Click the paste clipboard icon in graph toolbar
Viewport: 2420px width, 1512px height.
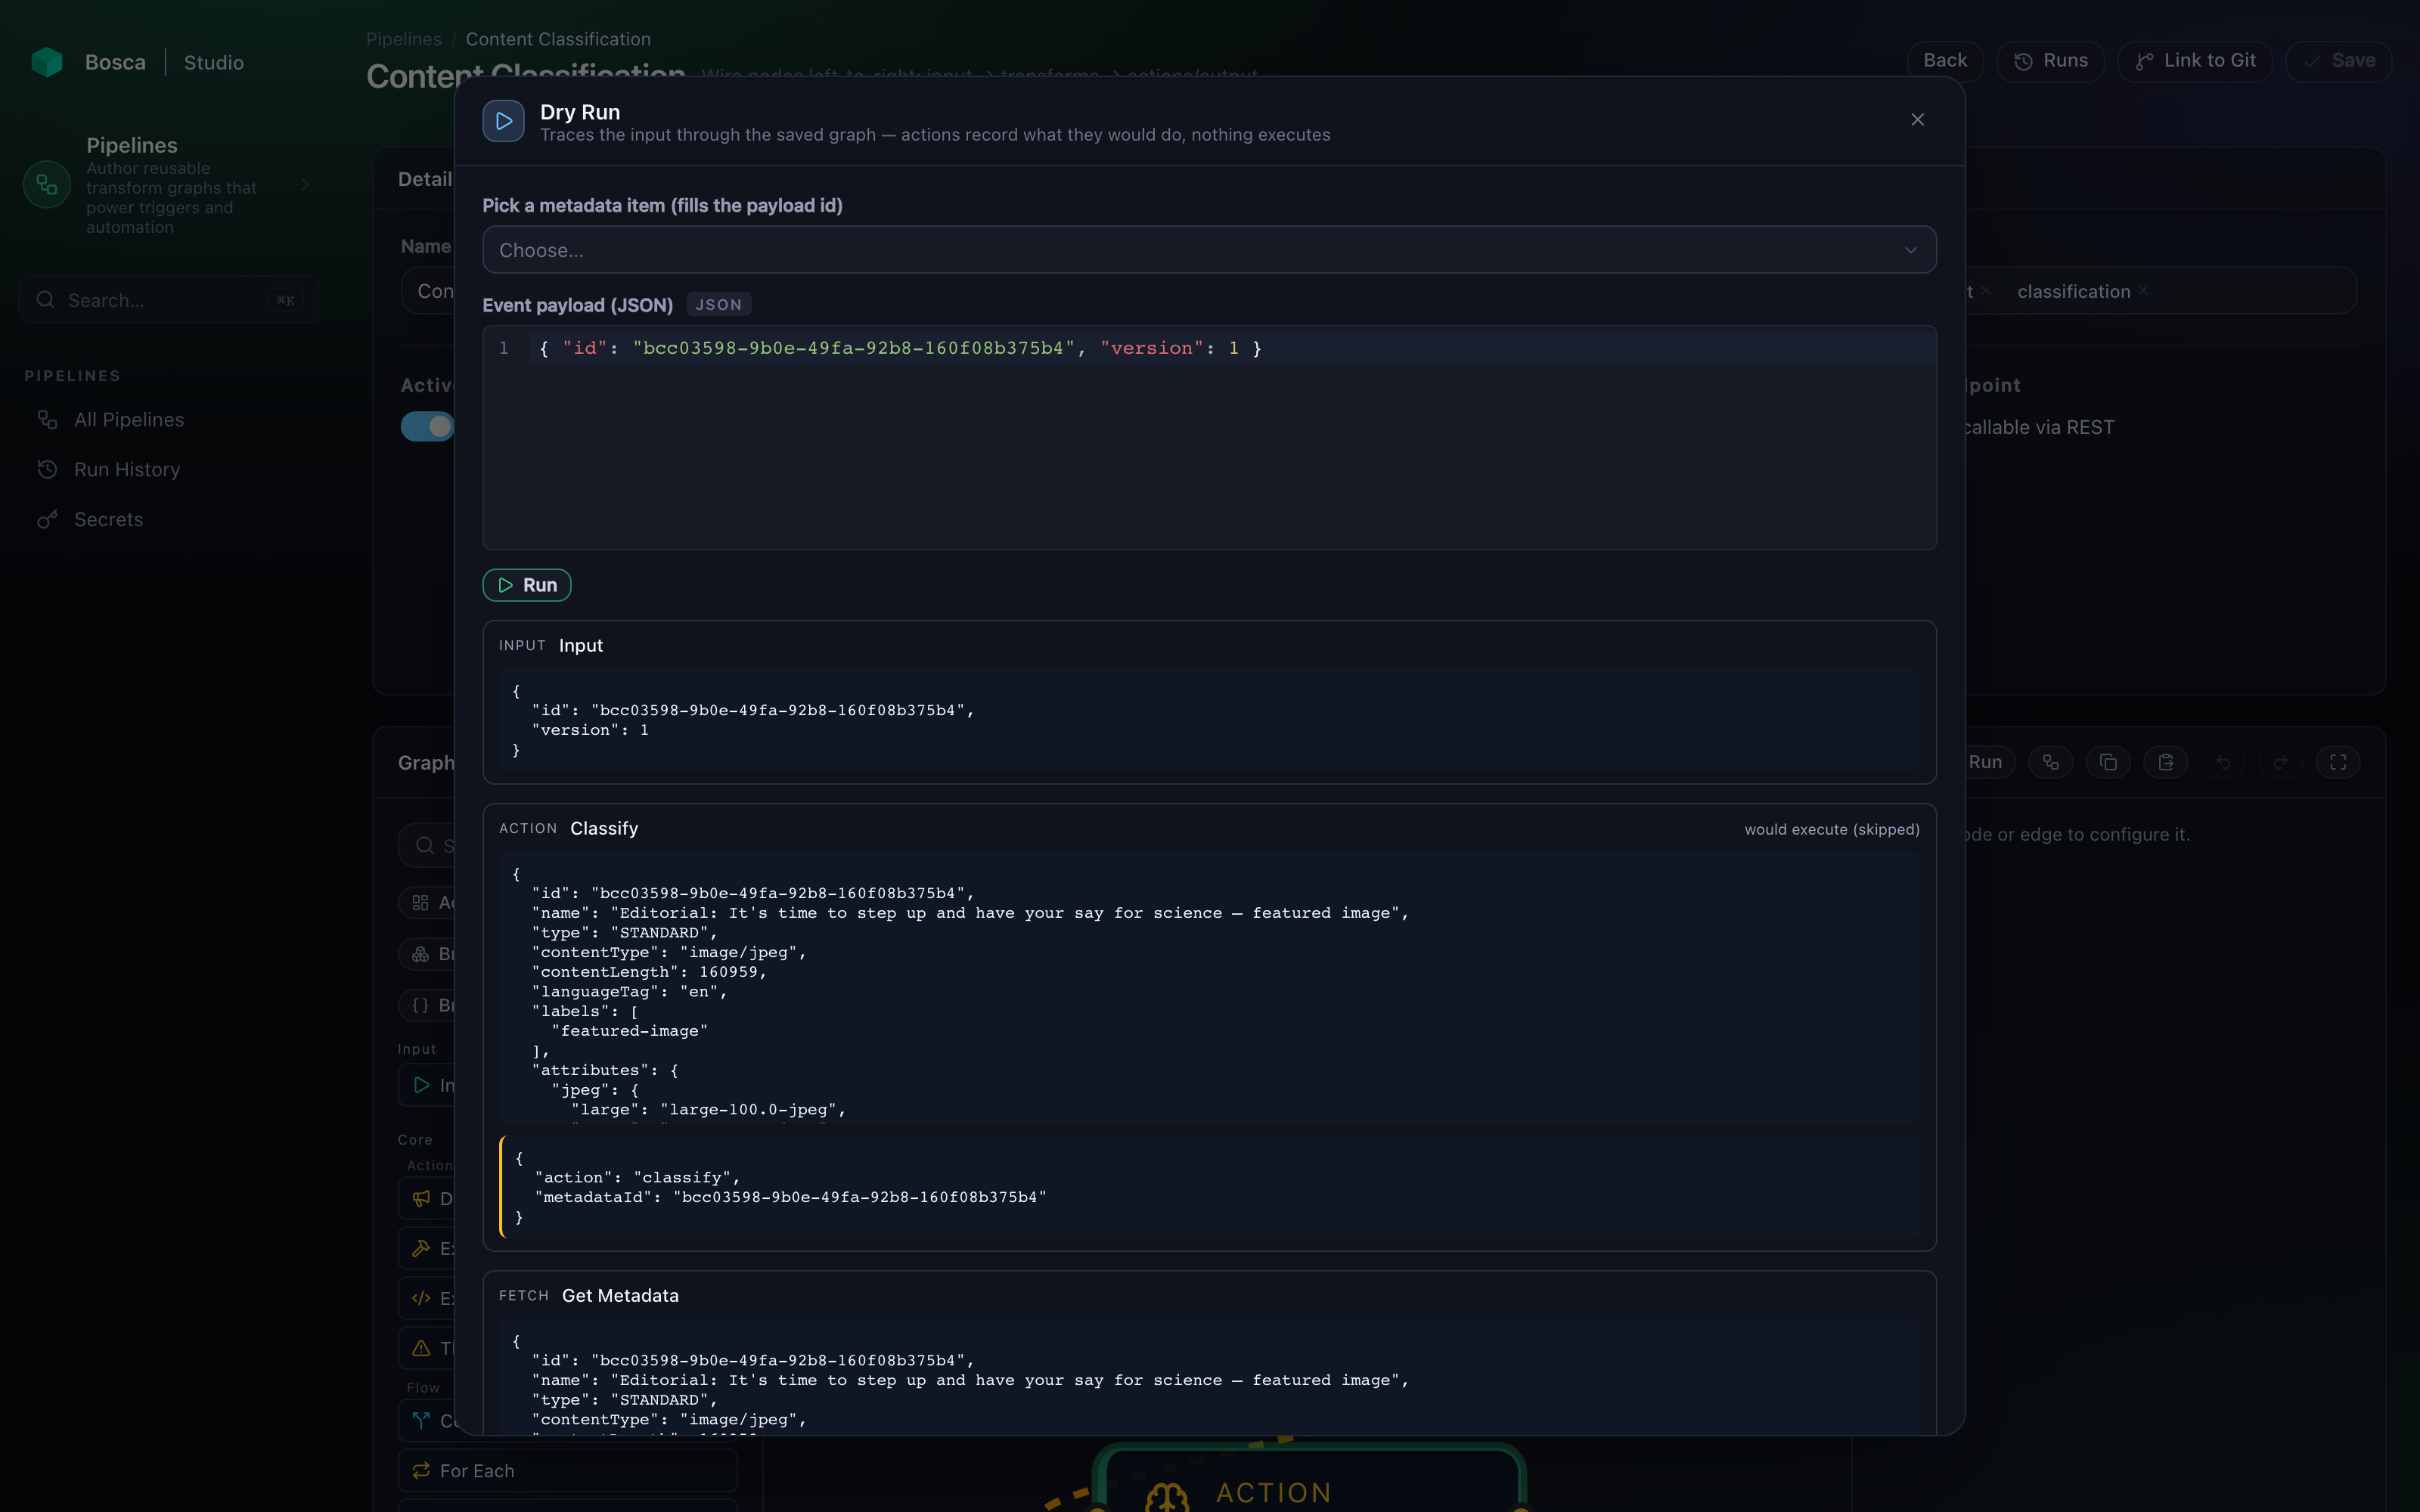click(2166, 762)
